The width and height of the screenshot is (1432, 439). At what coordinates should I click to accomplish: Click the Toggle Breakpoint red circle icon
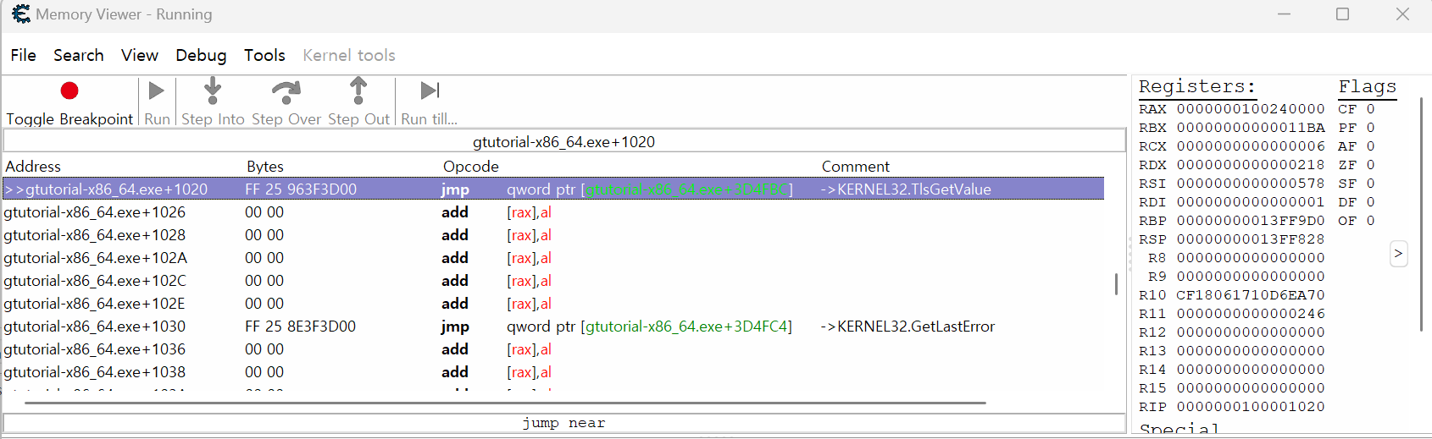[x=69, y=91]
